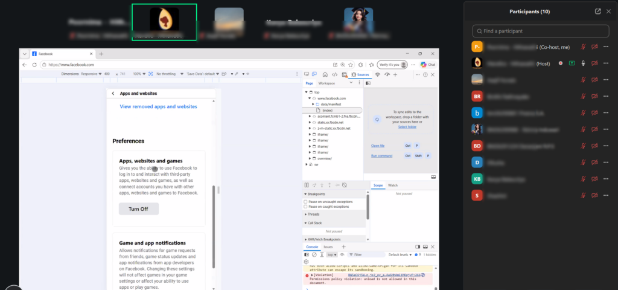Click the Verify it's you profile button
Image resolution: width=618 pixels, height=290 pixels.
[392, 65]
